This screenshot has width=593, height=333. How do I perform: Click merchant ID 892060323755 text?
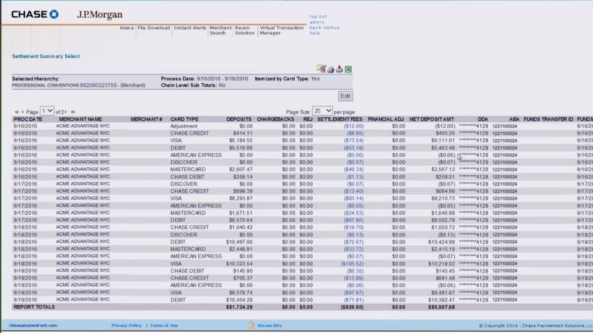pyautogui.click(x=99, y=86)
